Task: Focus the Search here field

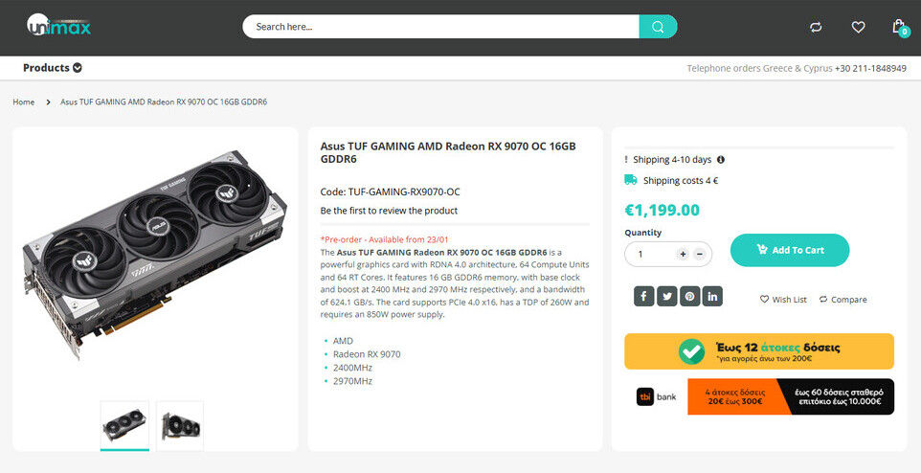Action: point(440,27)
